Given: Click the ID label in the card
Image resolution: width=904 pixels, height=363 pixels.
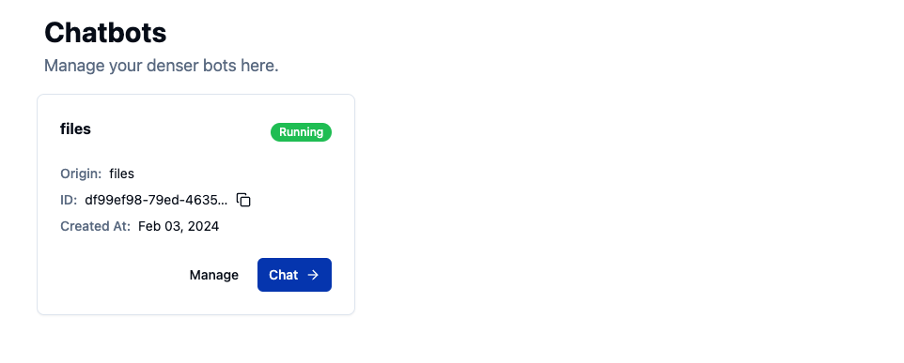Looking at the screenshot, I should coord(69,200).
